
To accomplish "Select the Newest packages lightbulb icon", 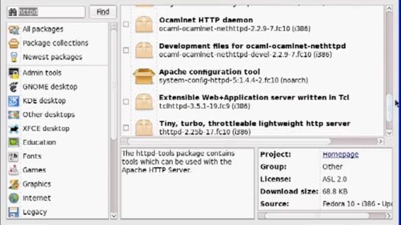I will tap(14, 57).
